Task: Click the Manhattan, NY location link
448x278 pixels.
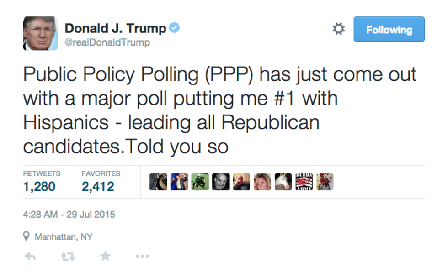Action: tap(64, 236)
